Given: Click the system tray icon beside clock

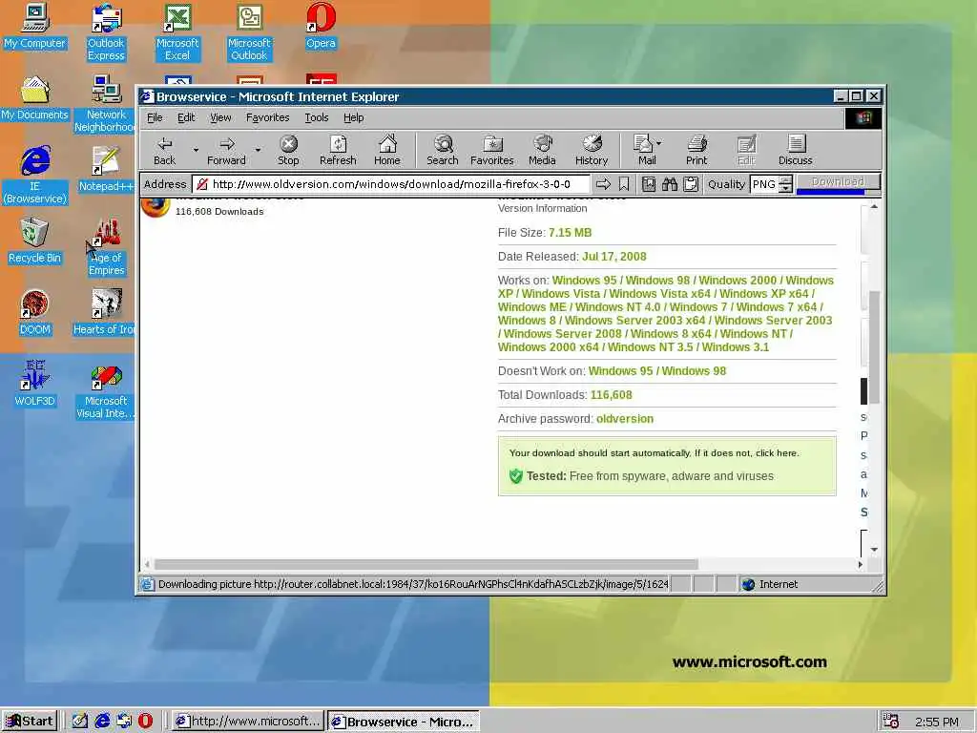Looking at the screenshot, I should tap(891, 722).
